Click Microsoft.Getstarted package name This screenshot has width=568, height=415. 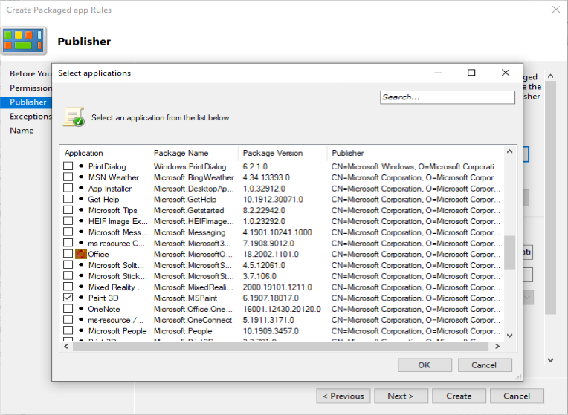click(189, 211)
